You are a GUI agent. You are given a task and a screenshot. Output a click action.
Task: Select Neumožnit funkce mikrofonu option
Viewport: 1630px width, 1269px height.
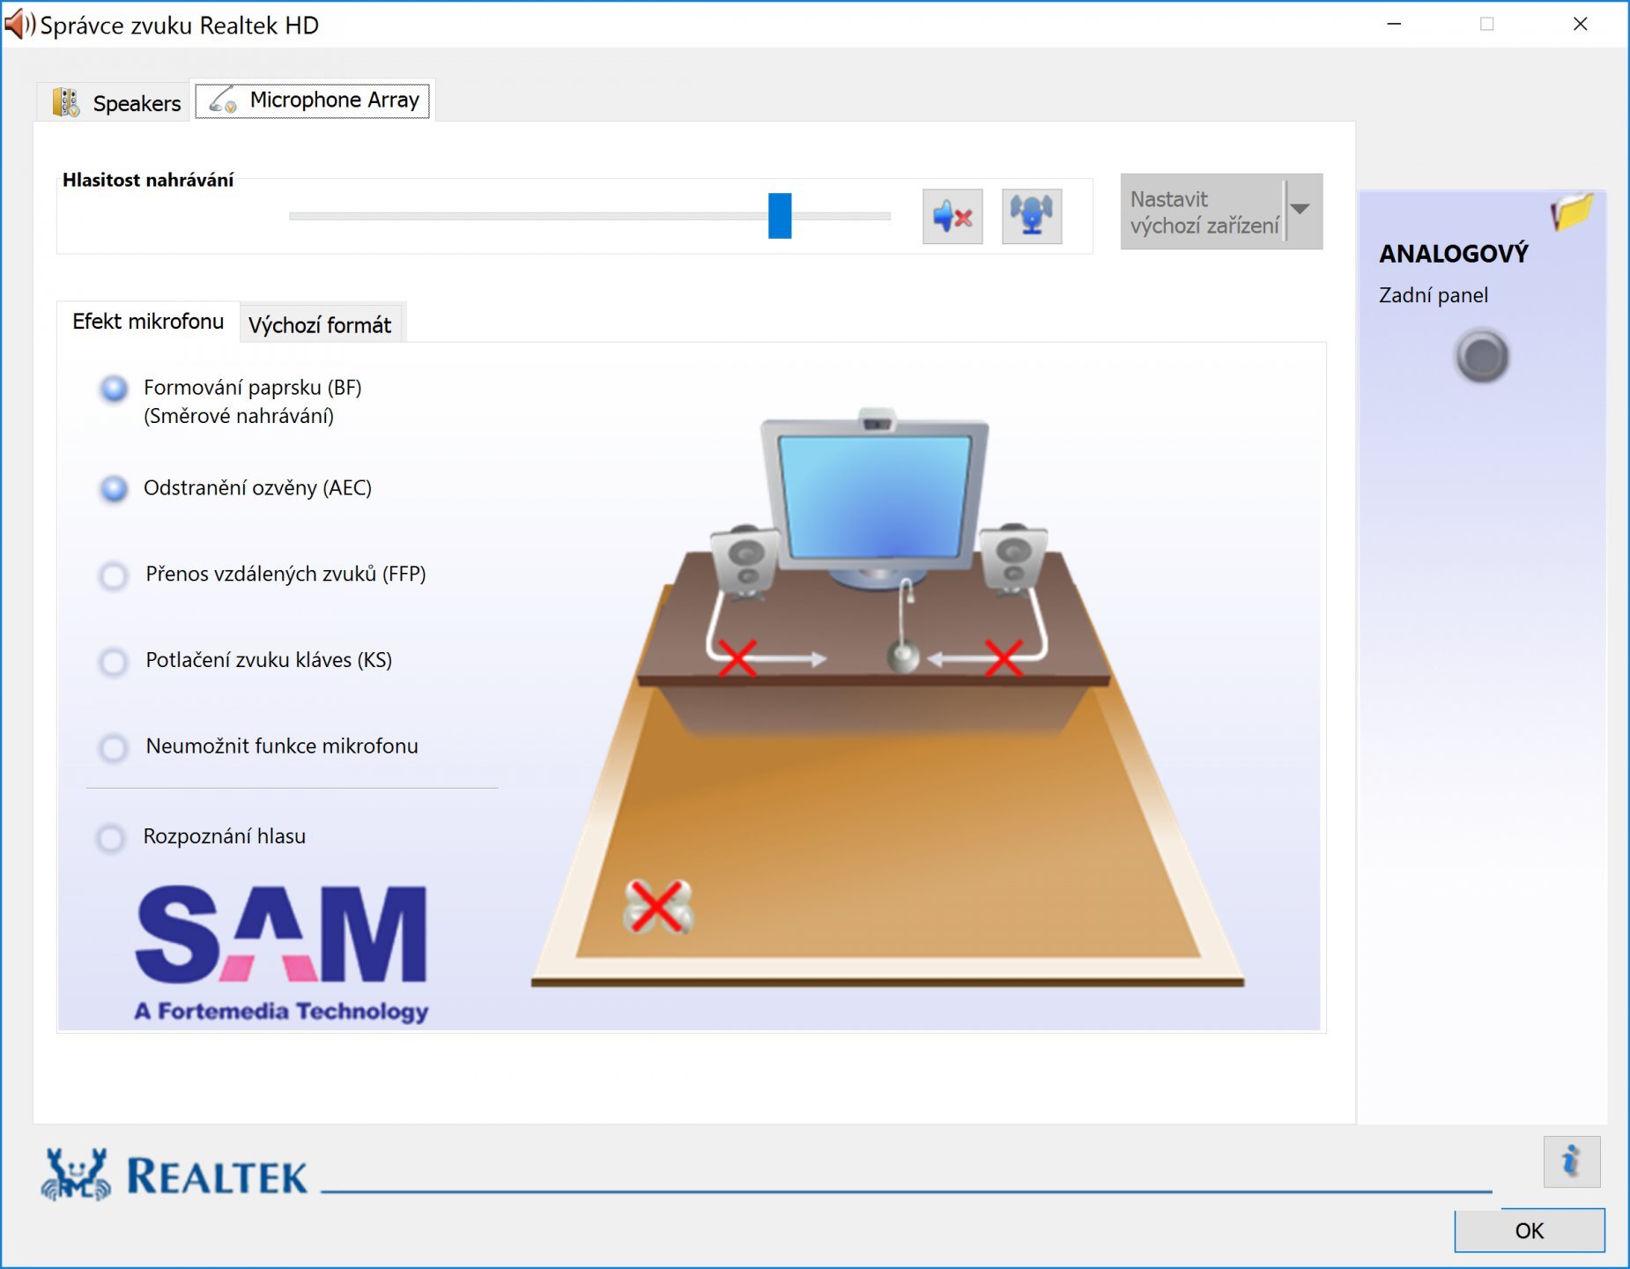click(114, 747)
